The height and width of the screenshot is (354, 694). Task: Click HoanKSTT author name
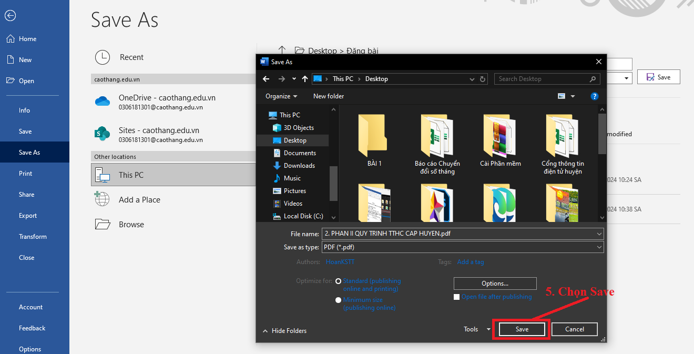pyautogui.click(x=340, y=262)
